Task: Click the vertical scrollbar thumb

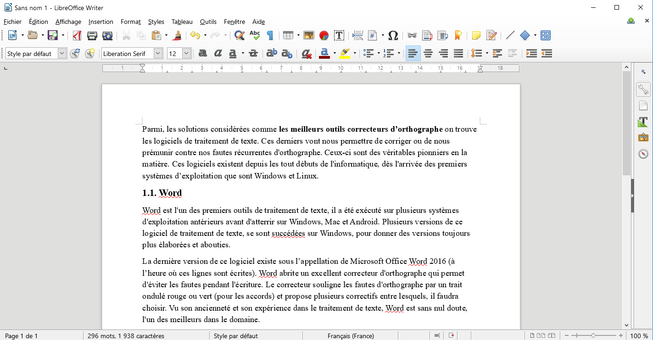Action: pyautogui.click(x=626, y=123)
